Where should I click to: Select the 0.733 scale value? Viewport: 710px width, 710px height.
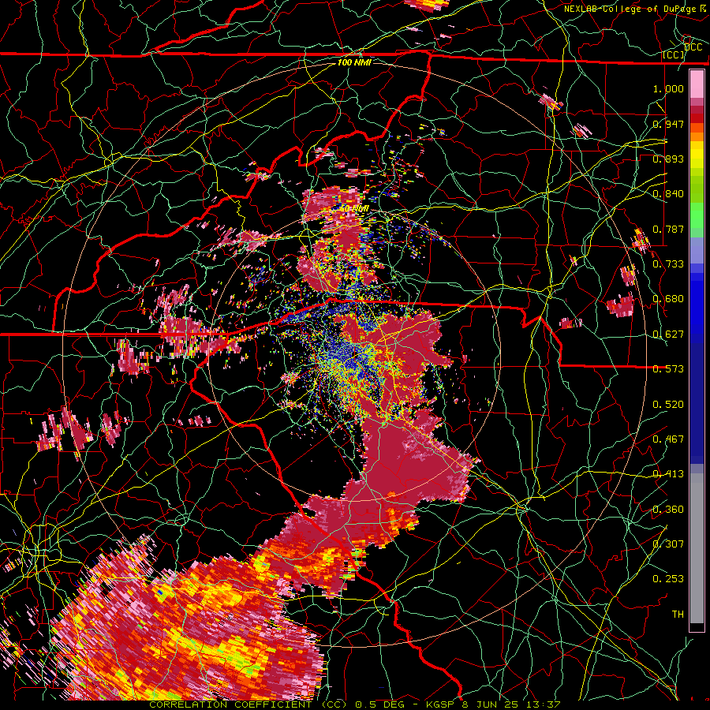point(668,264)
